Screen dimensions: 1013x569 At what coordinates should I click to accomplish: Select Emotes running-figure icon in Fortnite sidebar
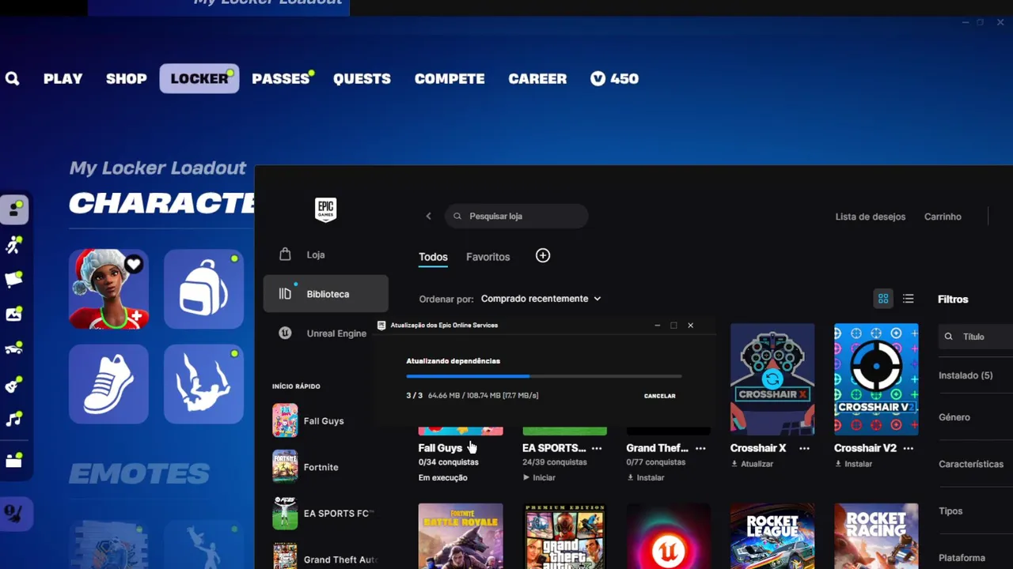[x=14, y=246]
